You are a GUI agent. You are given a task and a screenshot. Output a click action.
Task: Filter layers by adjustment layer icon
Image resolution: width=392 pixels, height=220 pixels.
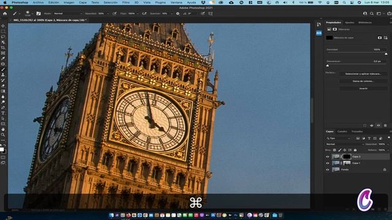tap(363, 138)
